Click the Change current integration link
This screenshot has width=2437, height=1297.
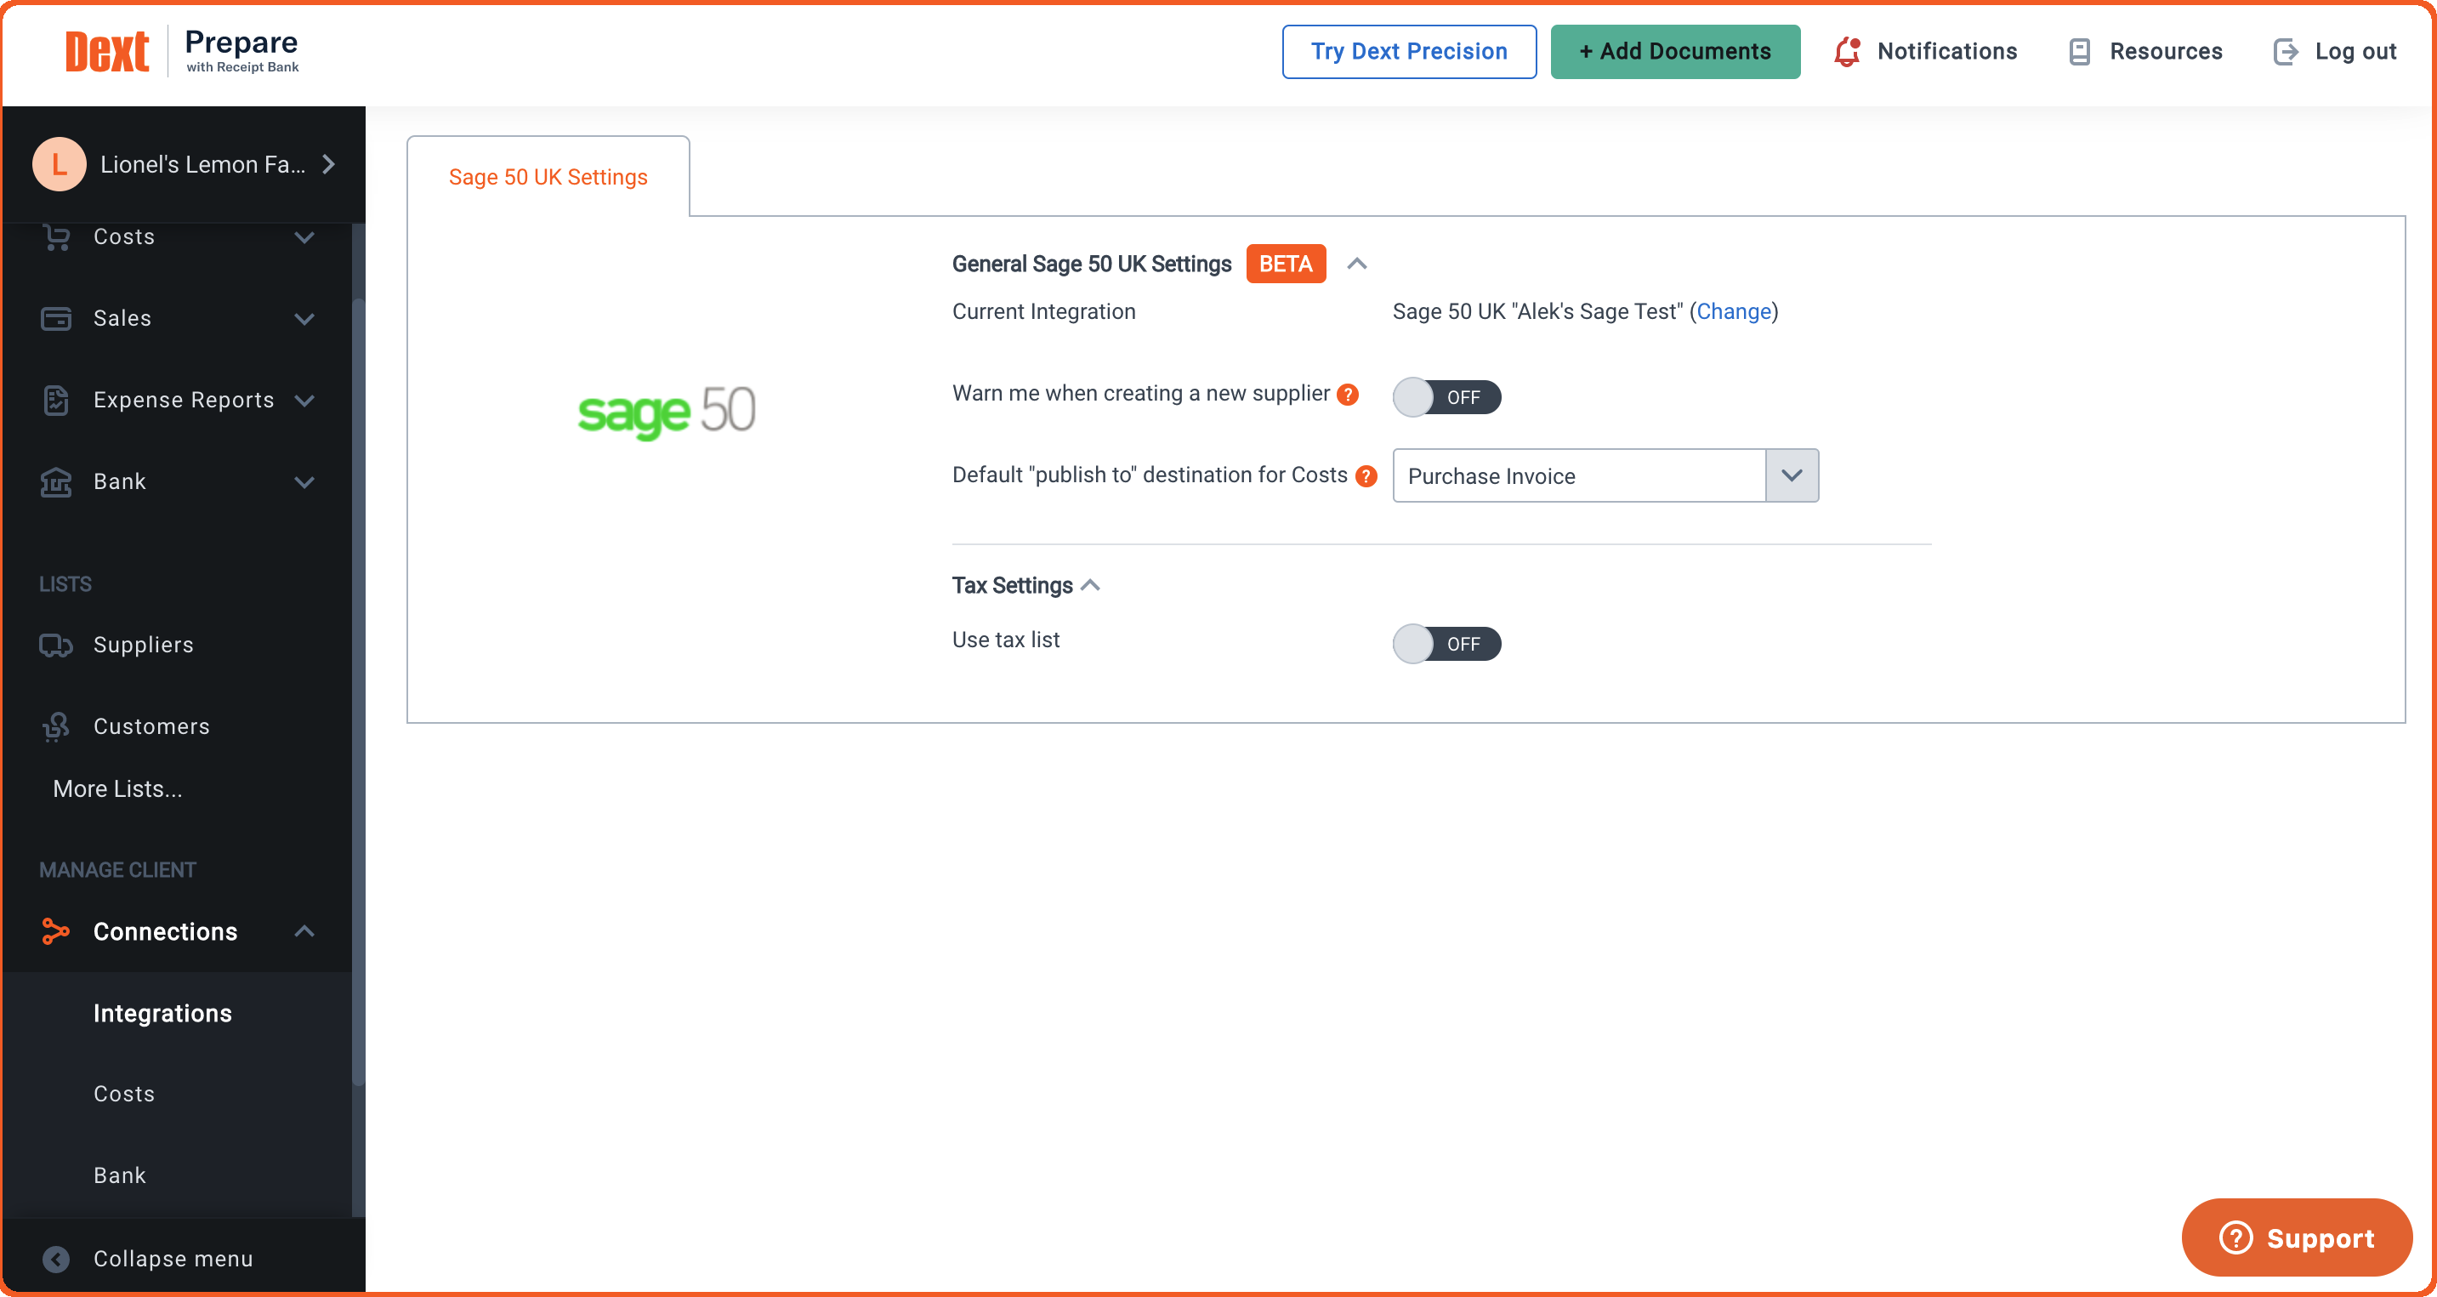coord(1733,311)
